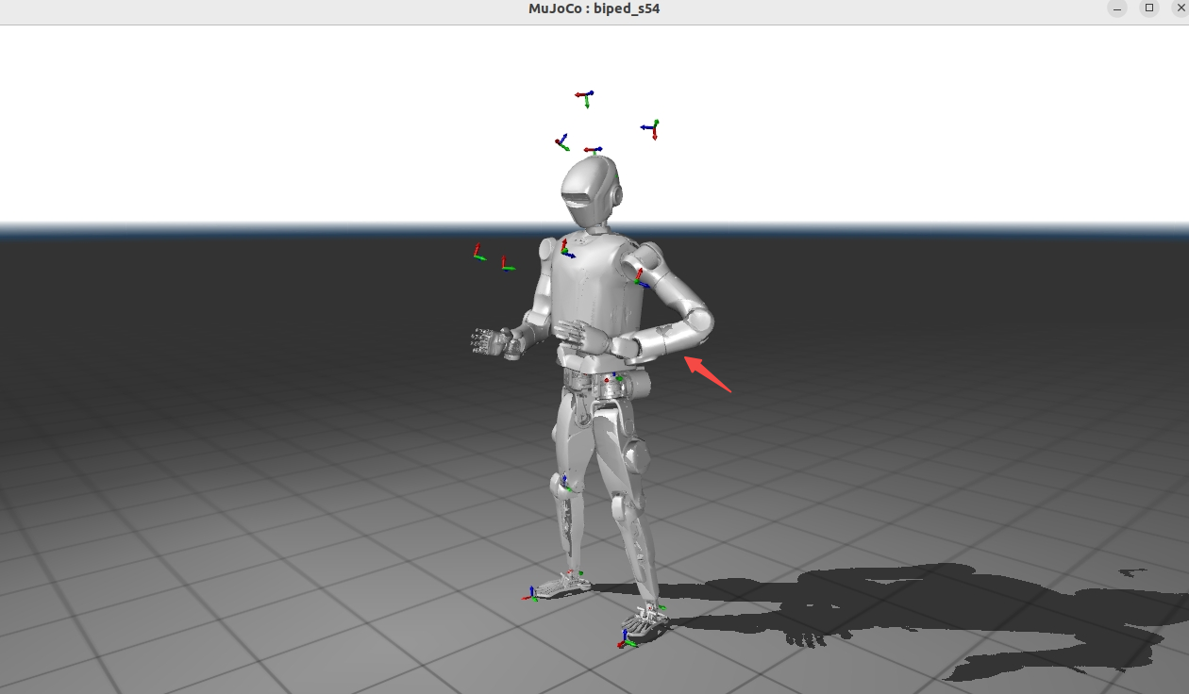
Task: Click the MuJoCo : biped_s54 title bar
Action: [594, 9]
